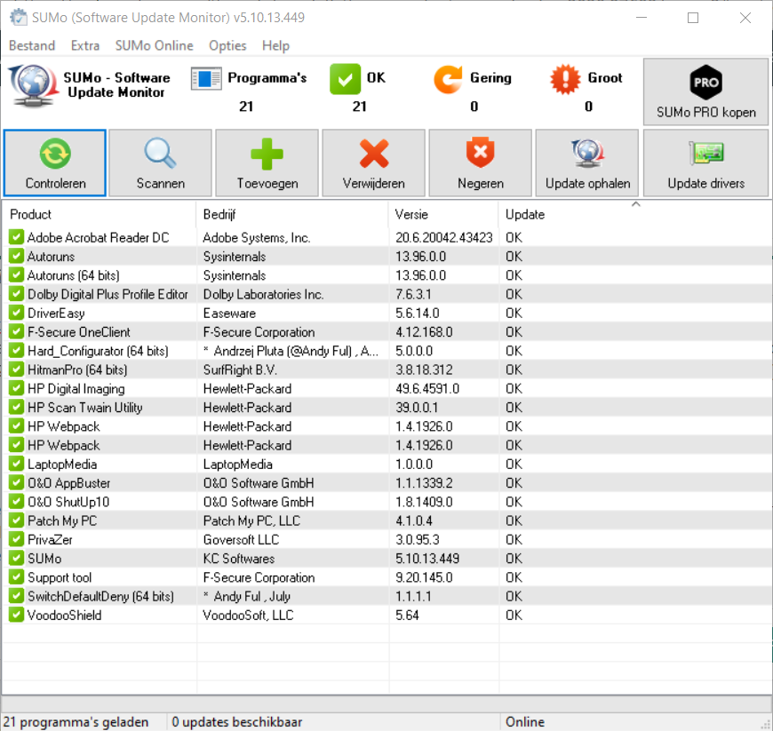The width and height of the screenshot is (773, 731).
Task: Click green check icon of HP Digital Imaging
Action: click(16, 388)
